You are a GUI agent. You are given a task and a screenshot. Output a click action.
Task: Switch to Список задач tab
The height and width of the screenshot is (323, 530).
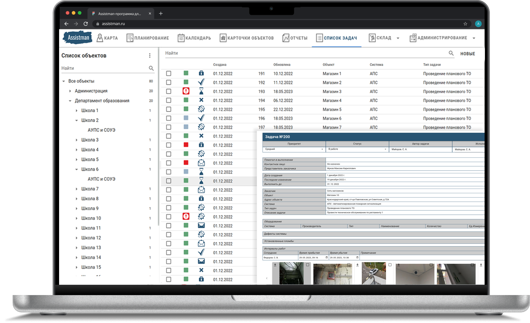tap(337, 38)
